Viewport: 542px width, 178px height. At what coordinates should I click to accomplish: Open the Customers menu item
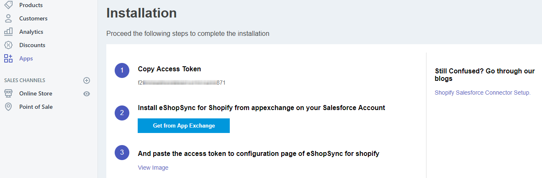coord(33,18)
